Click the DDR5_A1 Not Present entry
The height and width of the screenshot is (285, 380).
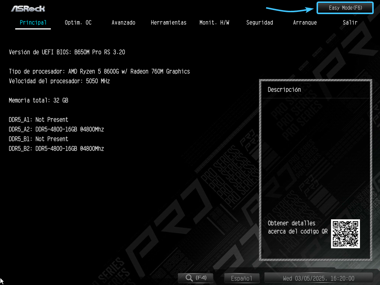39,120
